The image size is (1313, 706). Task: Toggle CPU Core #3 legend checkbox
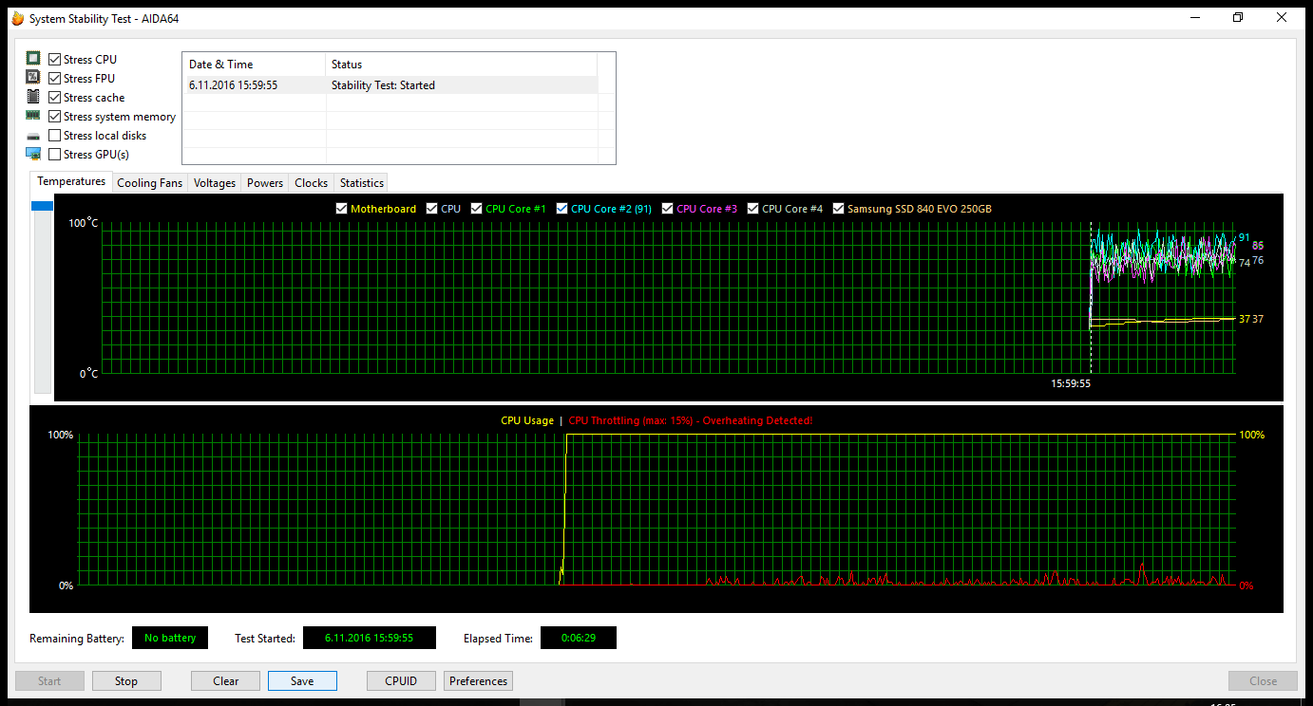pyautogui.click(x=668, y=209)
